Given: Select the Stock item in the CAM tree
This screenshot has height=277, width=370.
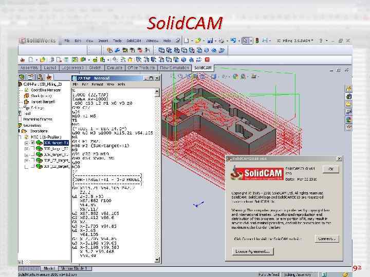Looking at the screenshot, I should [x=41, y=96].
